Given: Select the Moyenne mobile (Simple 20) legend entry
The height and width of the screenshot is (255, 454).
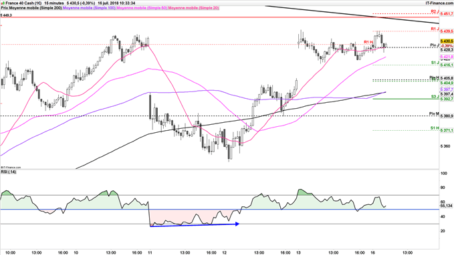Looking at the screenshot, I should tap(194, 8).
